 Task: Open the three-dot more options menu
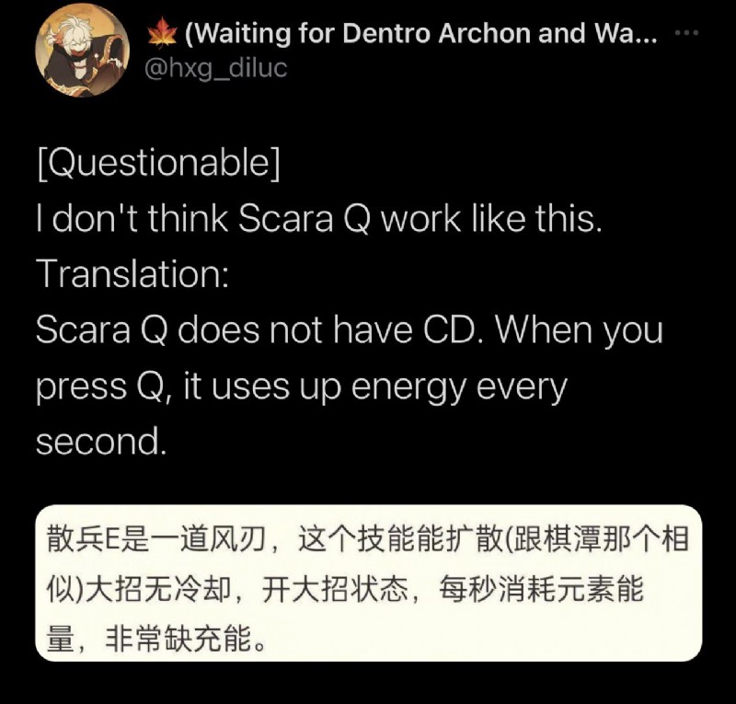pos(686,33)
